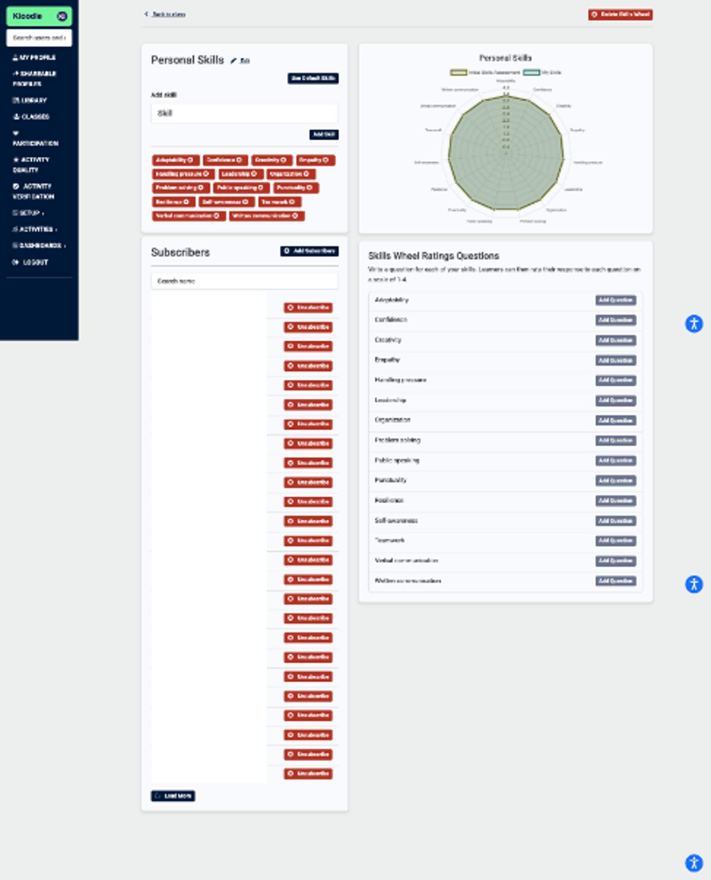711x880 pixels.
Task: Focus the Skill text input field
Action: coord(244,113)
